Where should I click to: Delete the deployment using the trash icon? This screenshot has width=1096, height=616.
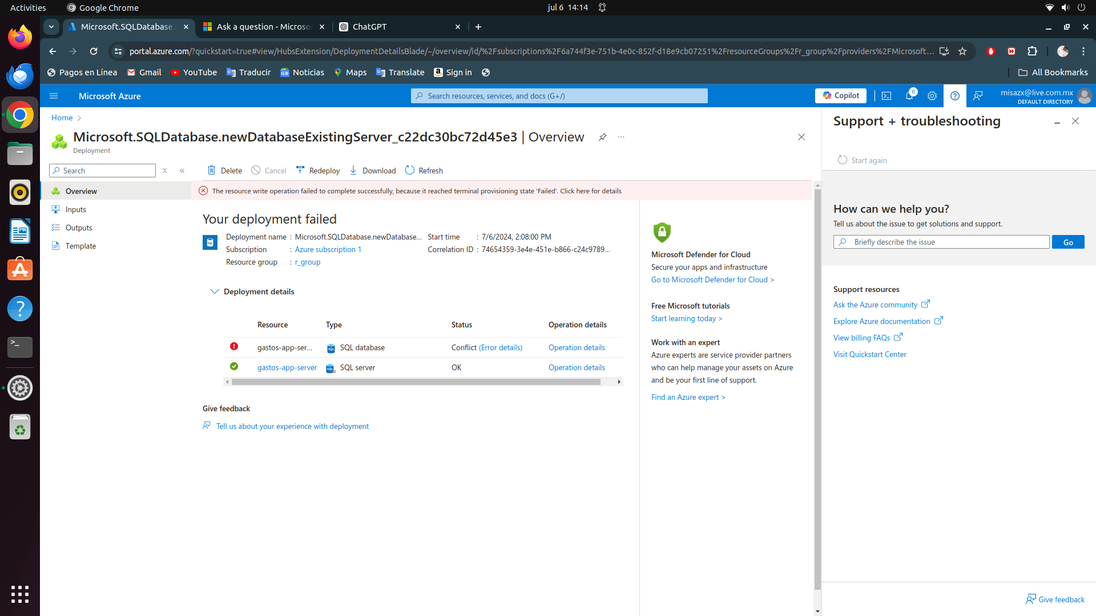tap(224, 170)
